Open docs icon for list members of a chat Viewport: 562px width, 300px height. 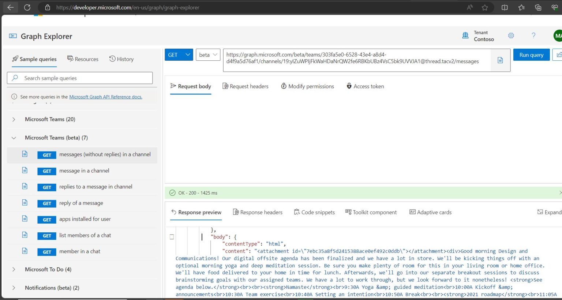tap(25, 235)
